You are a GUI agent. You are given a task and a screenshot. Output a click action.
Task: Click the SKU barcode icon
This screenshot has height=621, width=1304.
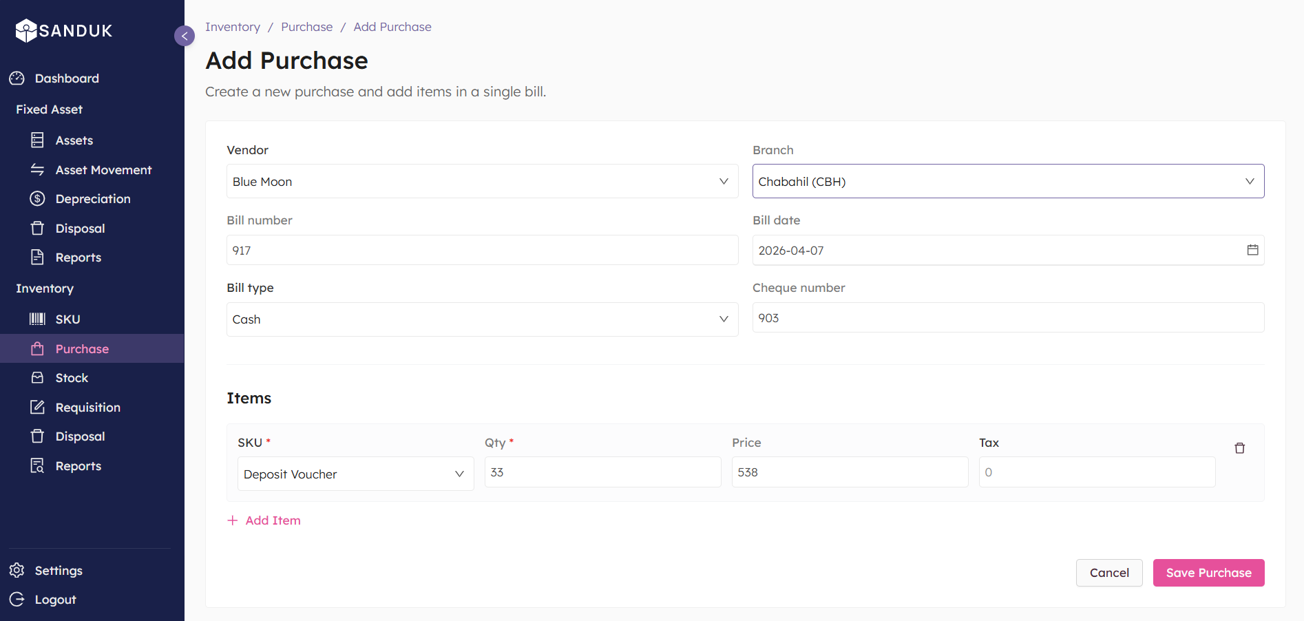pos(38,319)
